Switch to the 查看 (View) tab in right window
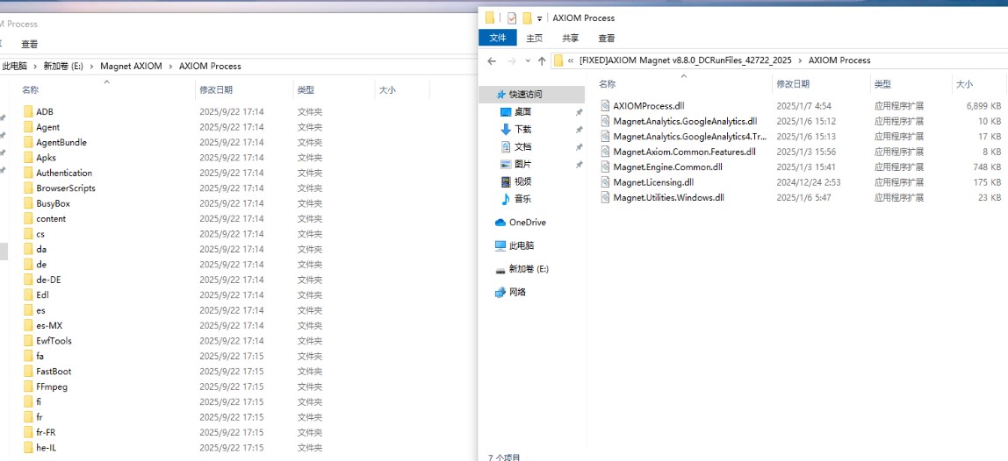 [x=606, y=38]
